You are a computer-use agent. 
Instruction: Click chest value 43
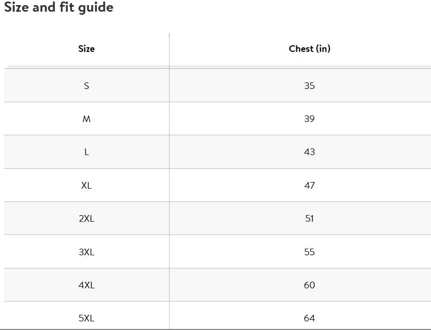(x=309, y=152)
